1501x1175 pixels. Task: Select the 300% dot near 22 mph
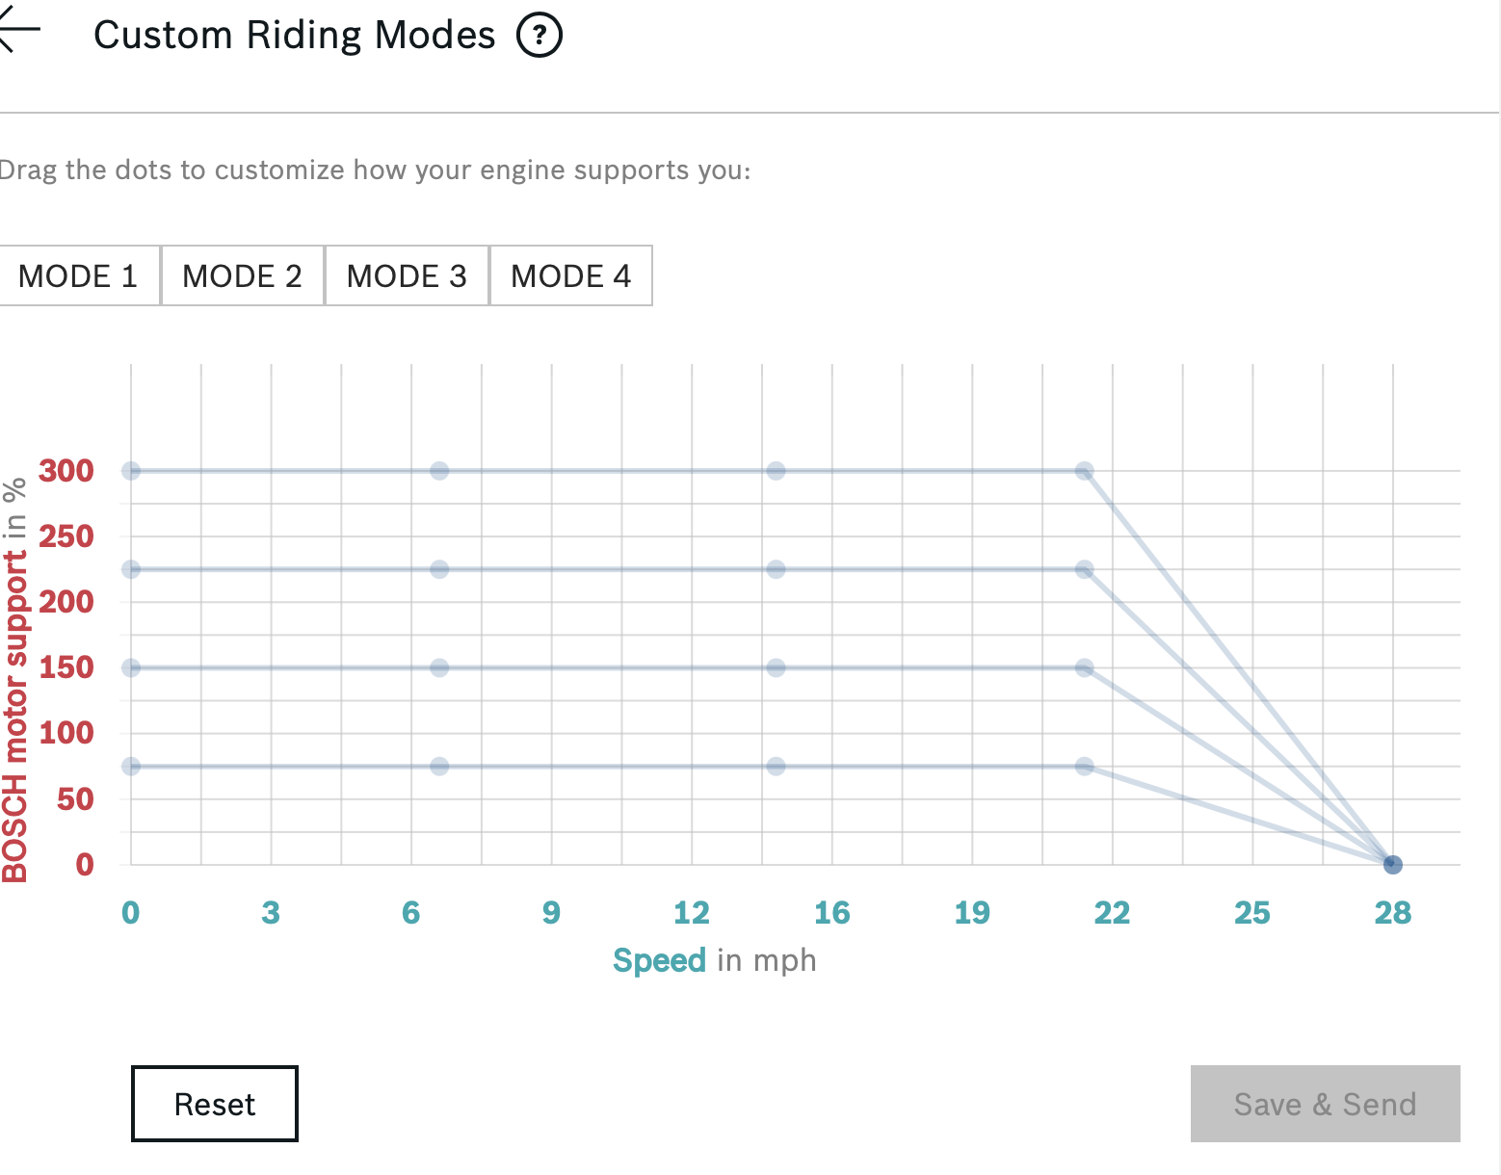[x=1084, y=471]
